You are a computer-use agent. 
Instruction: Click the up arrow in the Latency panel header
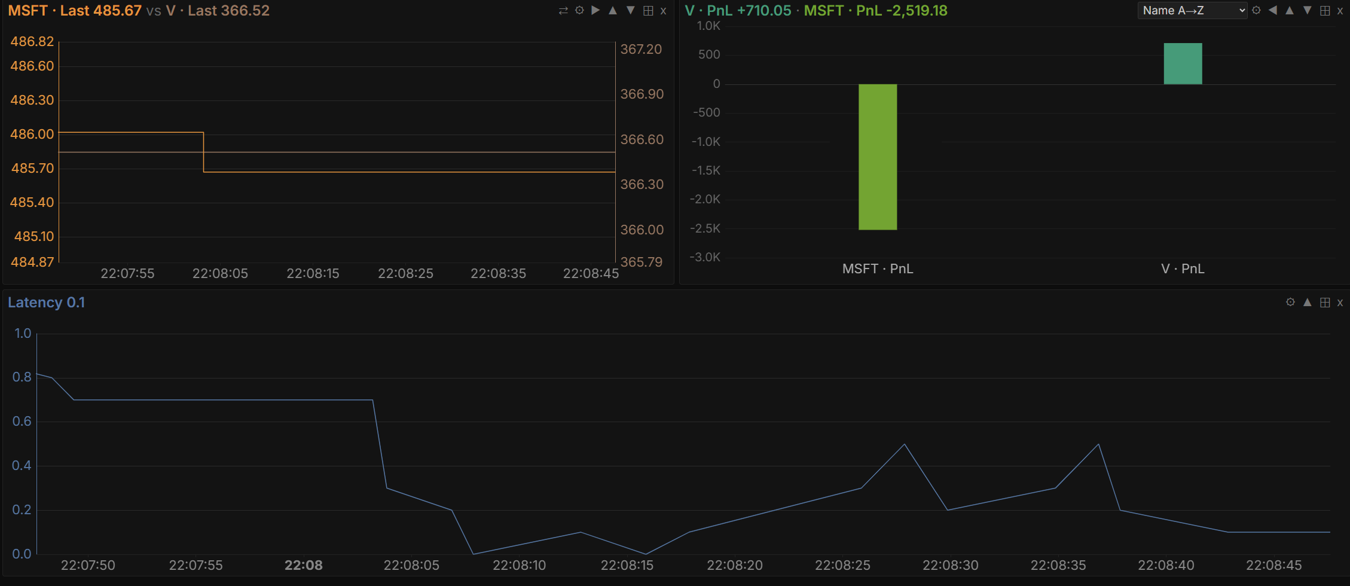coord(1308,303)
